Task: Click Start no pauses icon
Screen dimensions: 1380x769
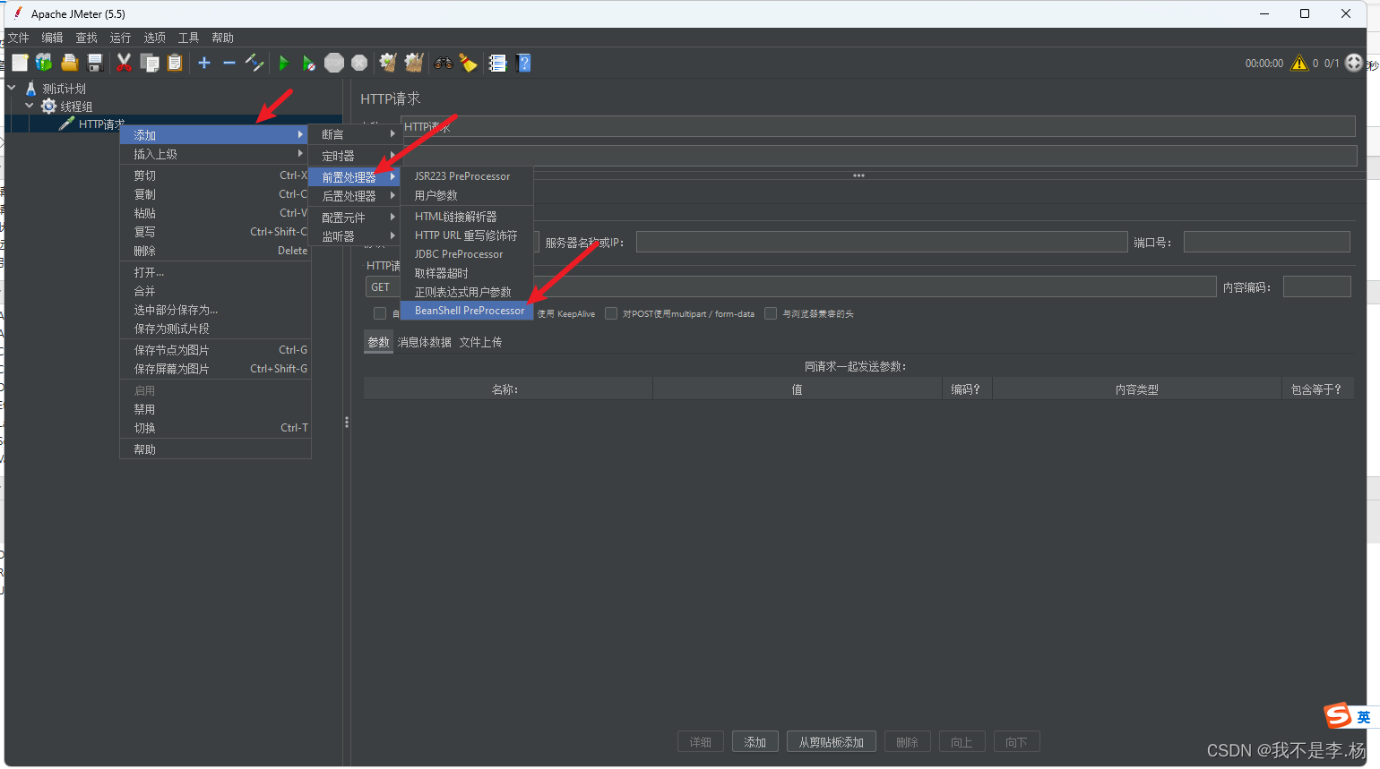Action: click(309, 63)
